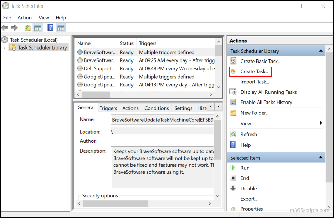334x218 pixels.
Task: Click the back navigation arrow
Action: (x=5, y=28)
